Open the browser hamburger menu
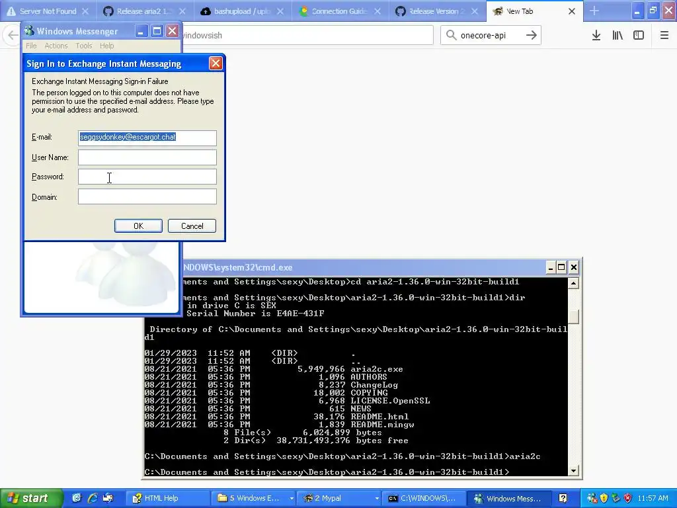 (664, 36)
